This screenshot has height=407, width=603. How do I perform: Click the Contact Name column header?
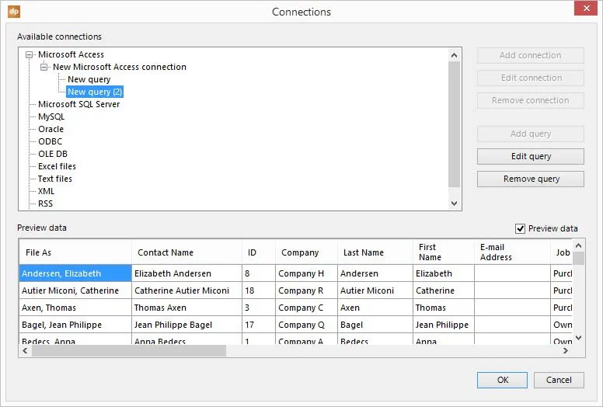(187, 252)
